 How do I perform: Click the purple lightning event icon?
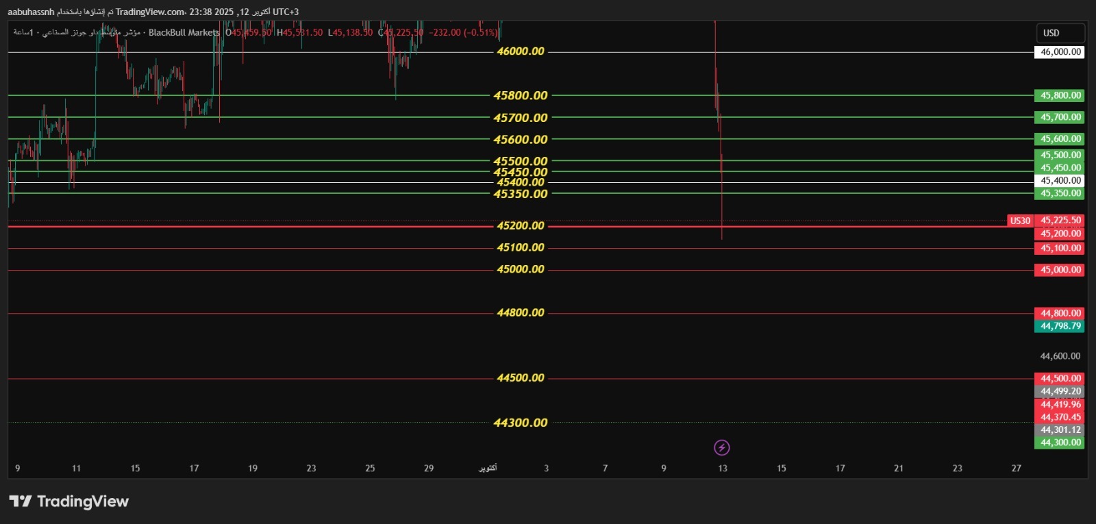(721, 448)
